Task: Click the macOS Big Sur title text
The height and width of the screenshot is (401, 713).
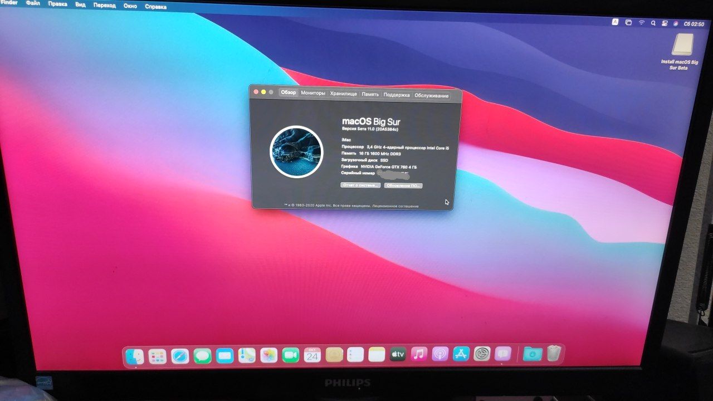Action: [371, 121]
